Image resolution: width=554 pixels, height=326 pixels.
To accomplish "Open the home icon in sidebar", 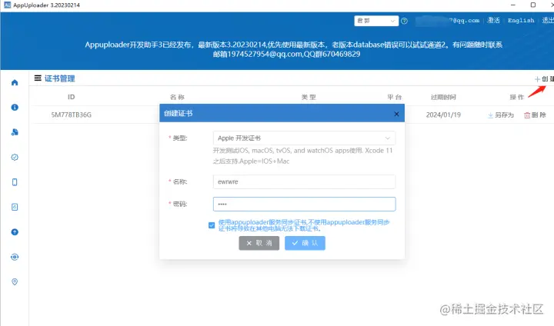I will pyautogui.click(x=15, y=82).
